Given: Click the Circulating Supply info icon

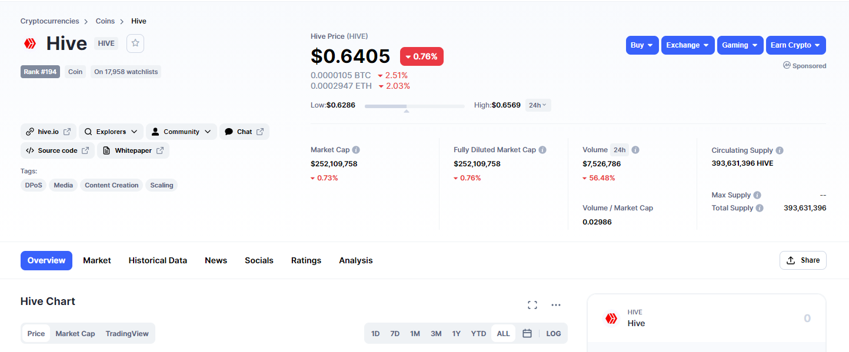Looking at the screenshot, I should [x=780, y=150].
